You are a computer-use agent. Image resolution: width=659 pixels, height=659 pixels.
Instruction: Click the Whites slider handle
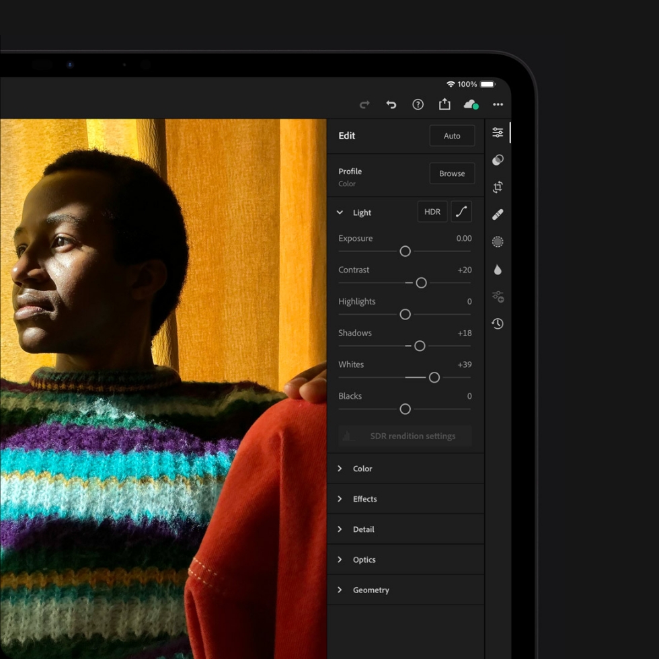pyautogui.click(x=434, y=377)
